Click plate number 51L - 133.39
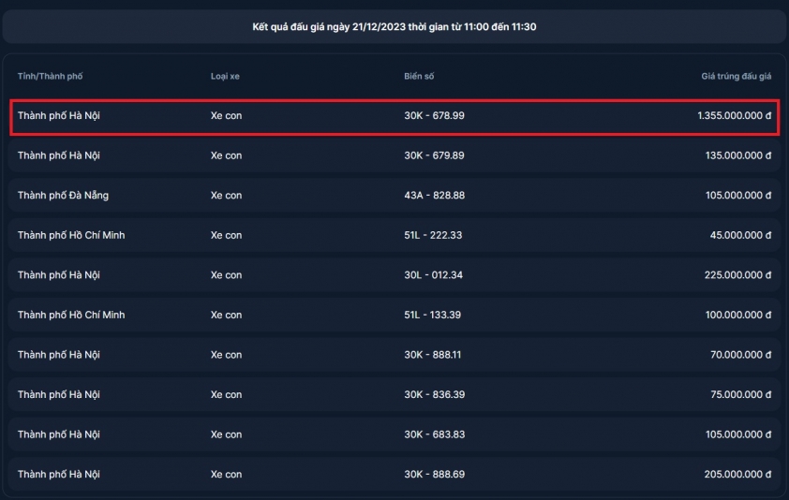The height and width of the screenshot is (500, 789). tap(433, 315)
